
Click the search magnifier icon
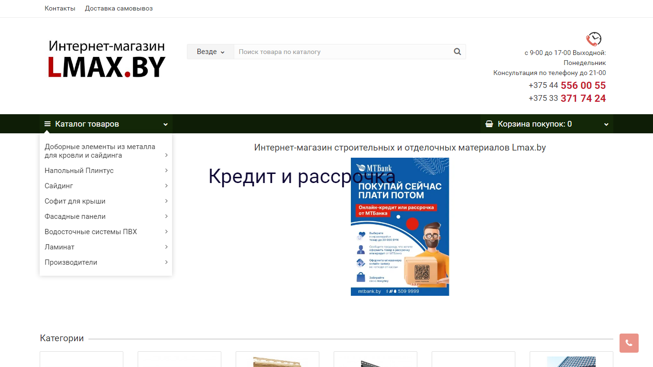point(457,52)
